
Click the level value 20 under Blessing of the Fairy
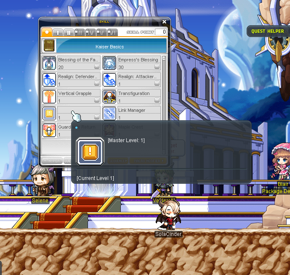click(61, 67)
